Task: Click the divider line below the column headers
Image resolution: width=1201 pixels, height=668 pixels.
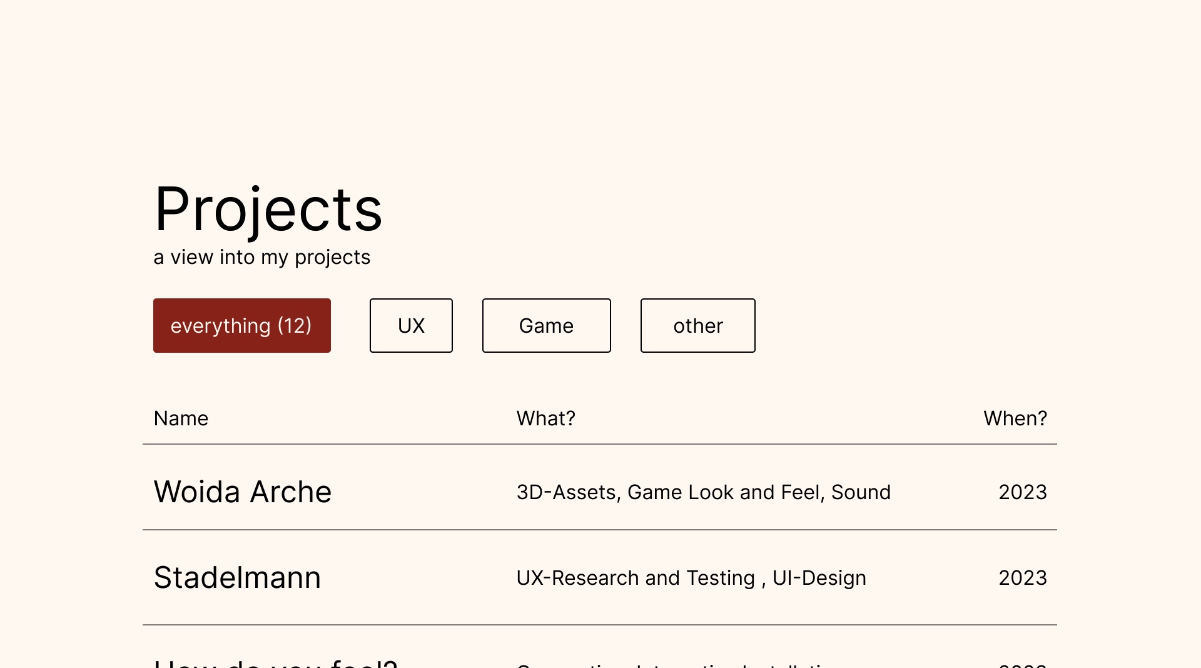Action: tap(599, 444)
